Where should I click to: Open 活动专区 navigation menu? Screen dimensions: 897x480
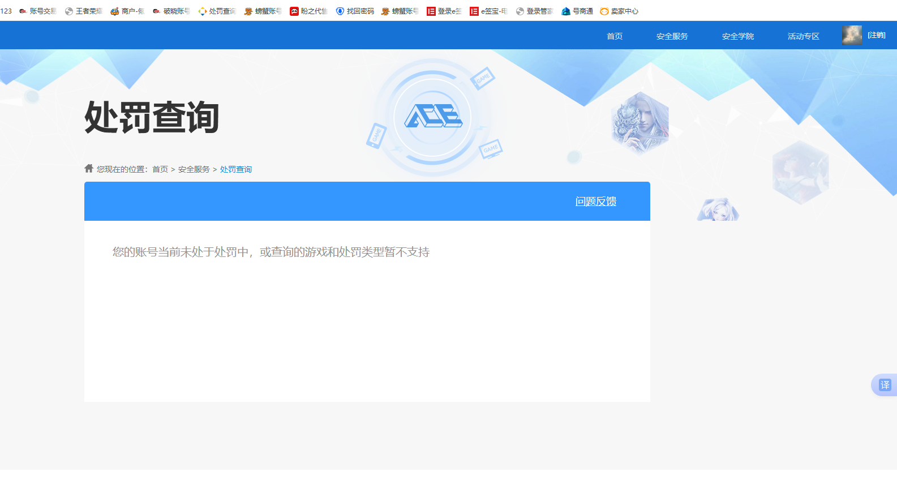click(x=804, y=36)
